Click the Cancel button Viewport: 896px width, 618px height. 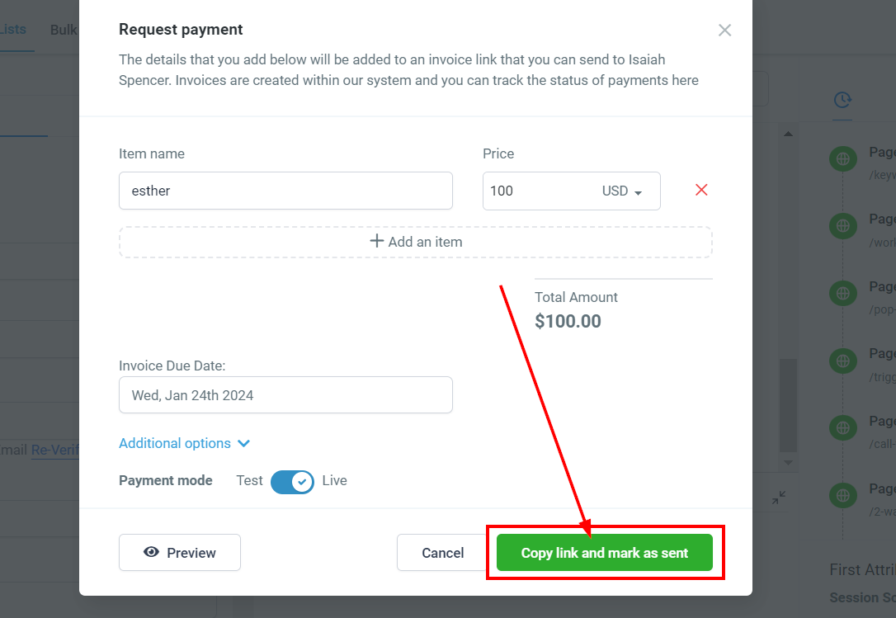point(442,552)
